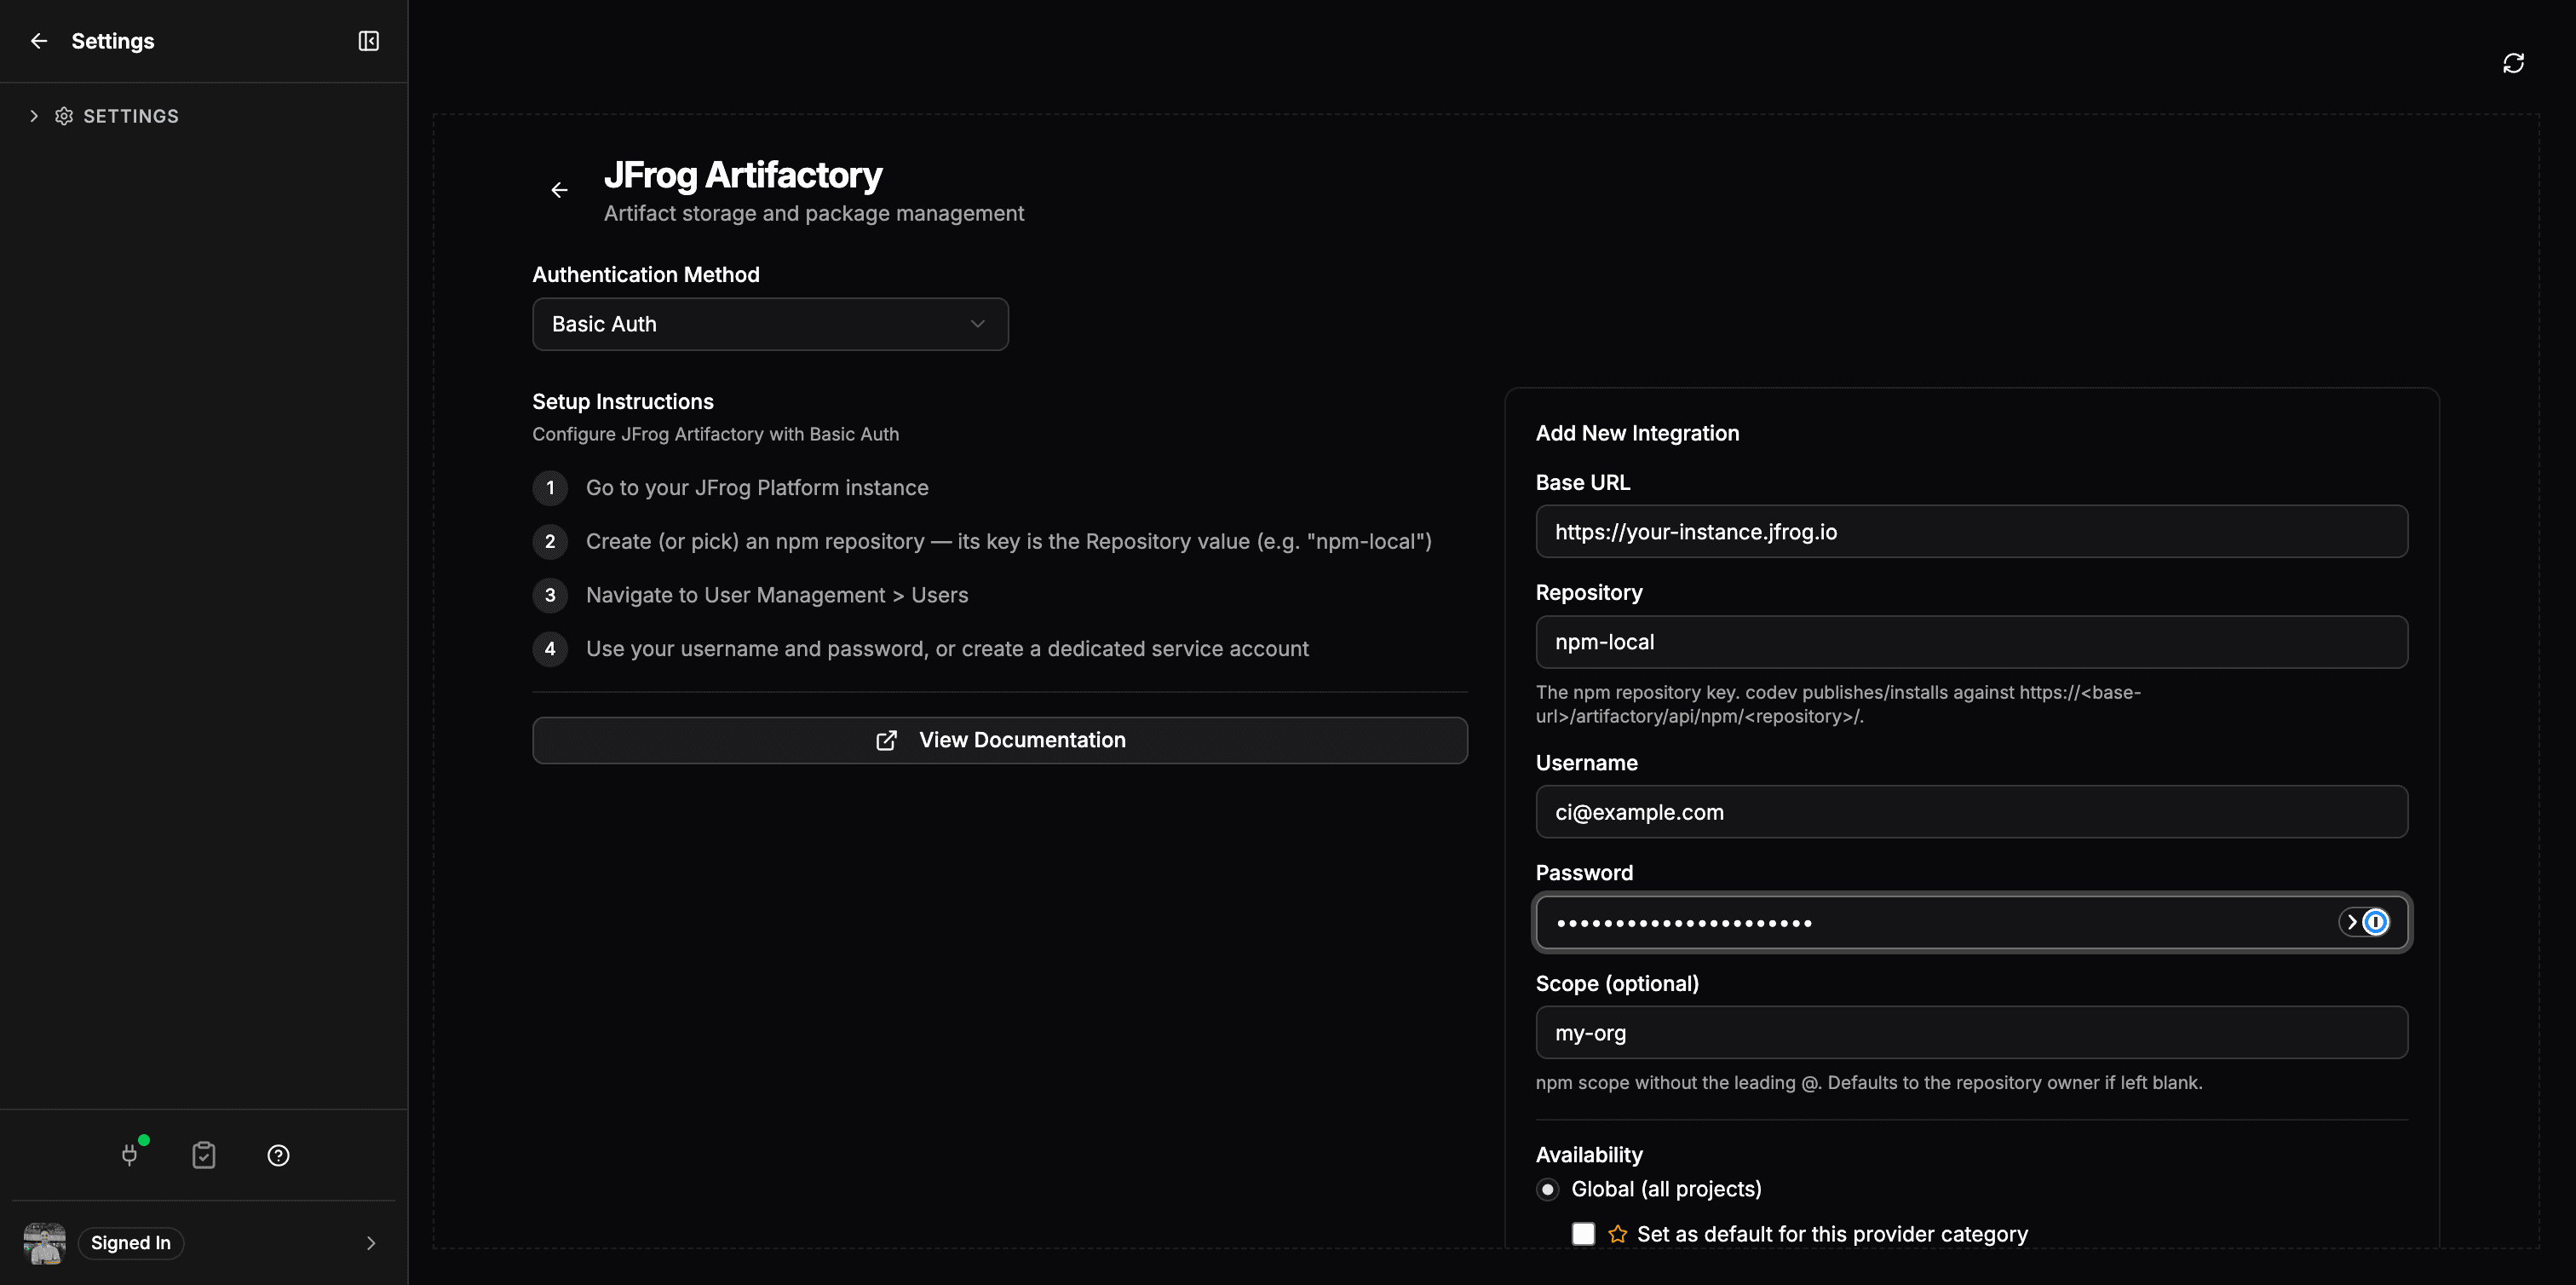Click step 4 Use your username and password text
The width and height of the screenshot is (2576, 1285).
click(947, 649)
